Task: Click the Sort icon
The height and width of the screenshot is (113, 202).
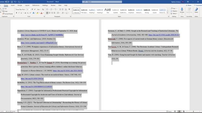Action: point(66,9)
